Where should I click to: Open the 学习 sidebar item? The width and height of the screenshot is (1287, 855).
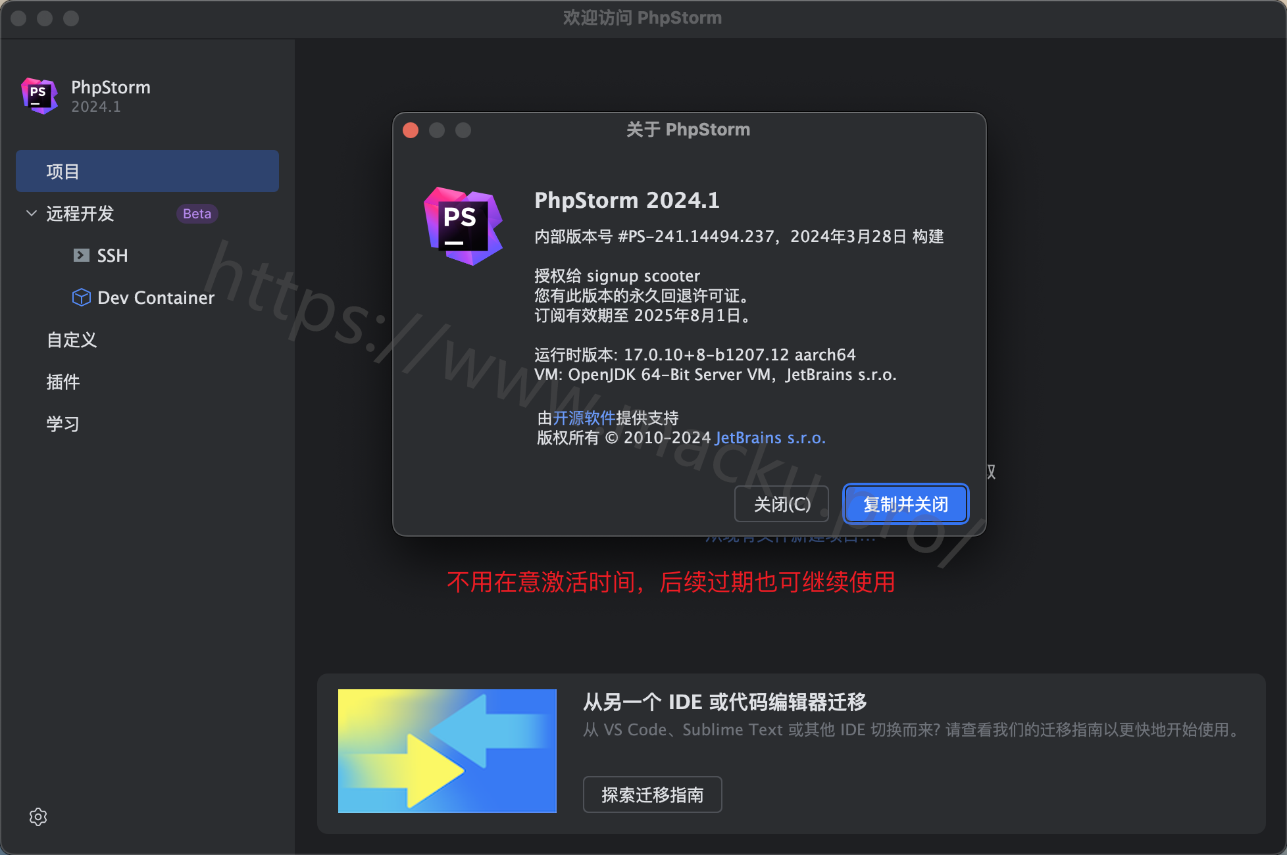coord(63,424)
